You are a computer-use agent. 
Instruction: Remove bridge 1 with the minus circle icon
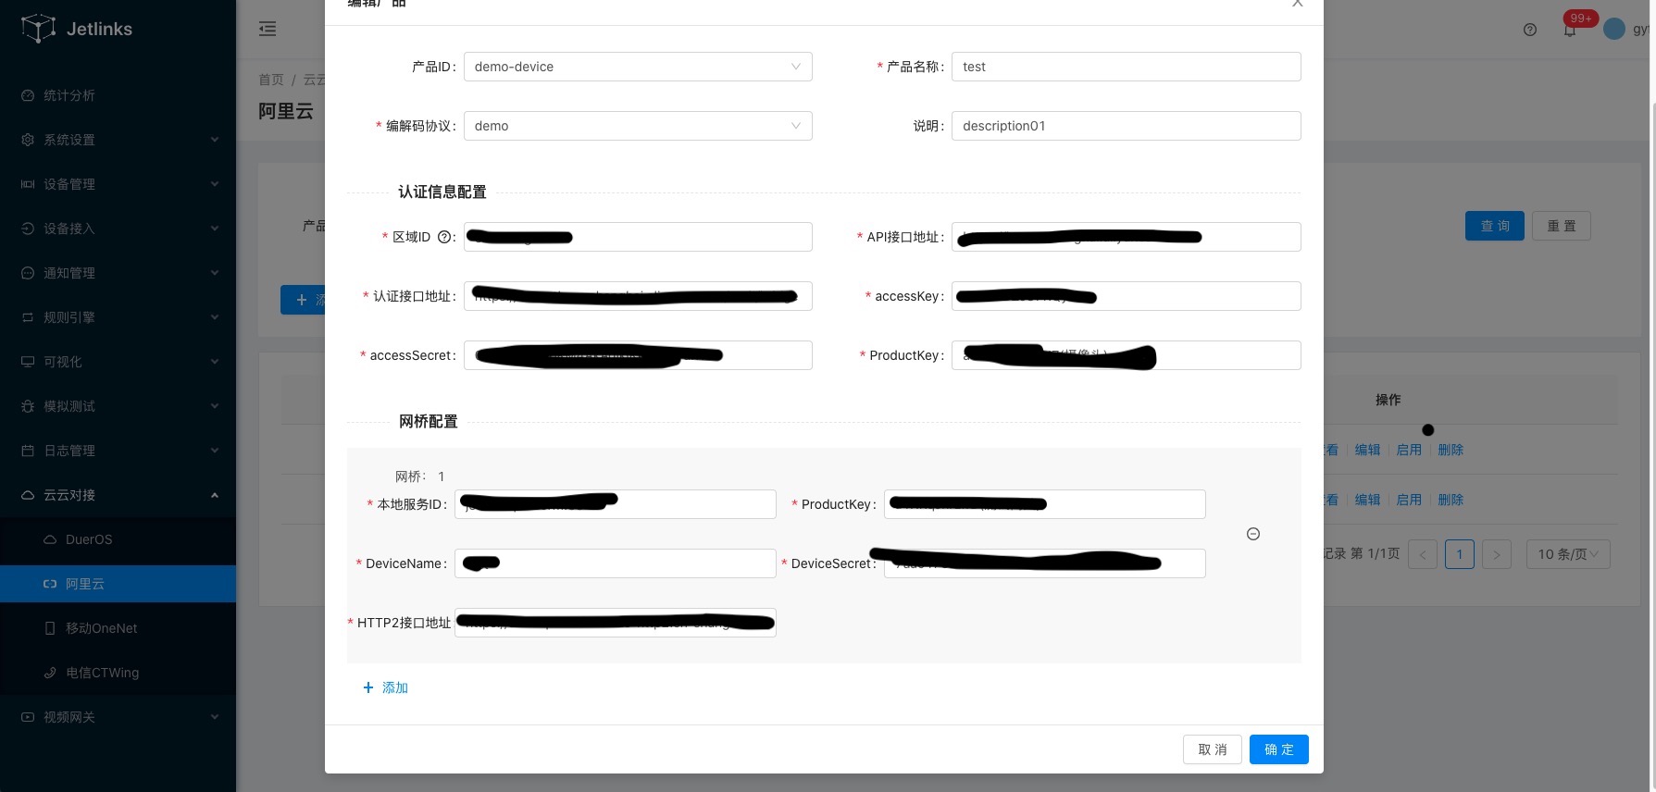pyautogui.click(x=1253, y=534)
